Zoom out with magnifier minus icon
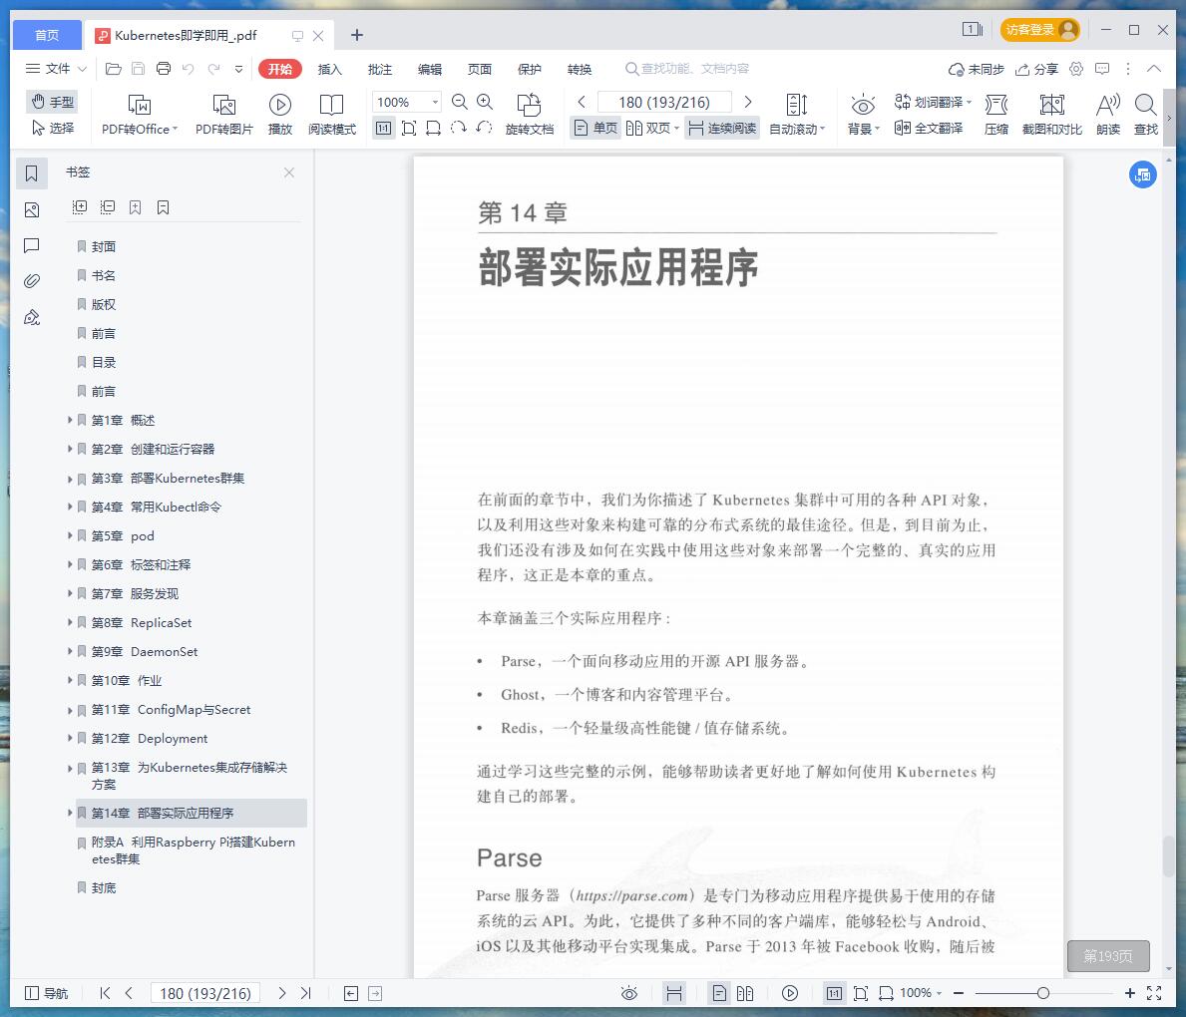 459,102
